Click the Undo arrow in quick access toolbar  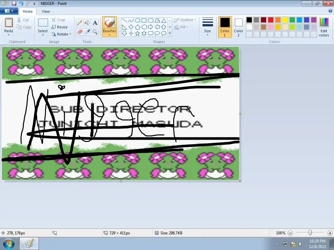coord(21,3)
